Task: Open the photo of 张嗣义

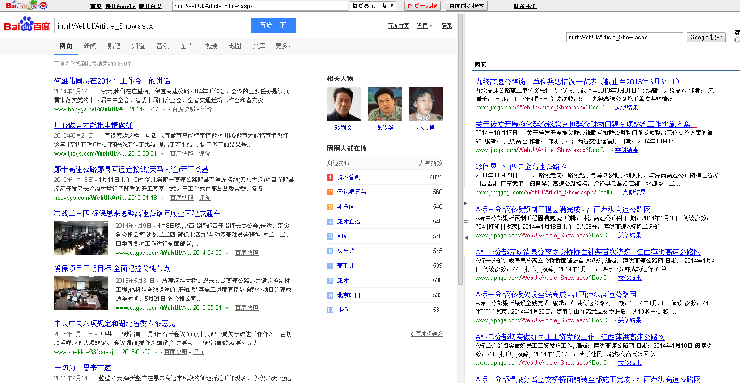Action: (344, 104)
